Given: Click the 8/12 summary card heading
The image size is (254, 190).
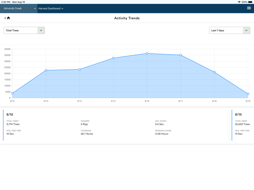Looking at the screenshot, I should coord(10,115).
